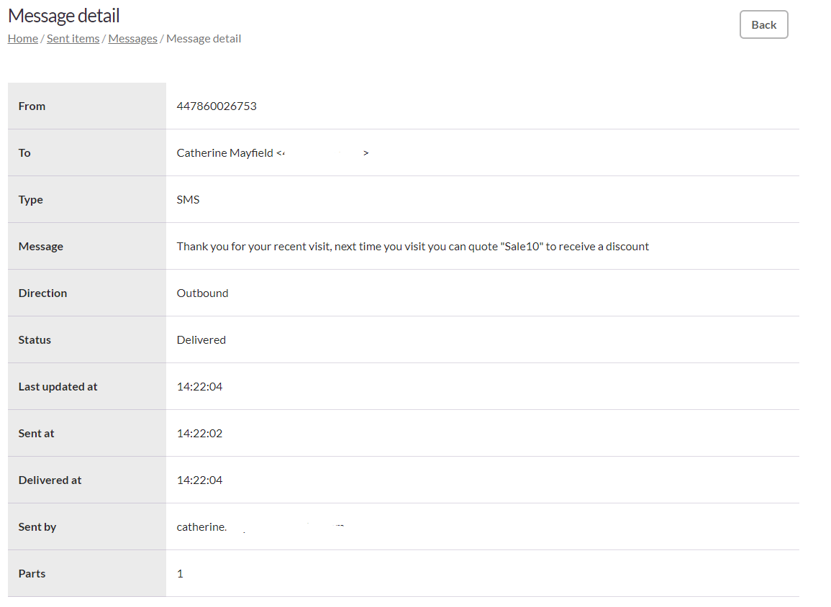The height and width of the screenshot is (607, 831).
Task: Select the SMS type value
Action: [x=188, y=199]
